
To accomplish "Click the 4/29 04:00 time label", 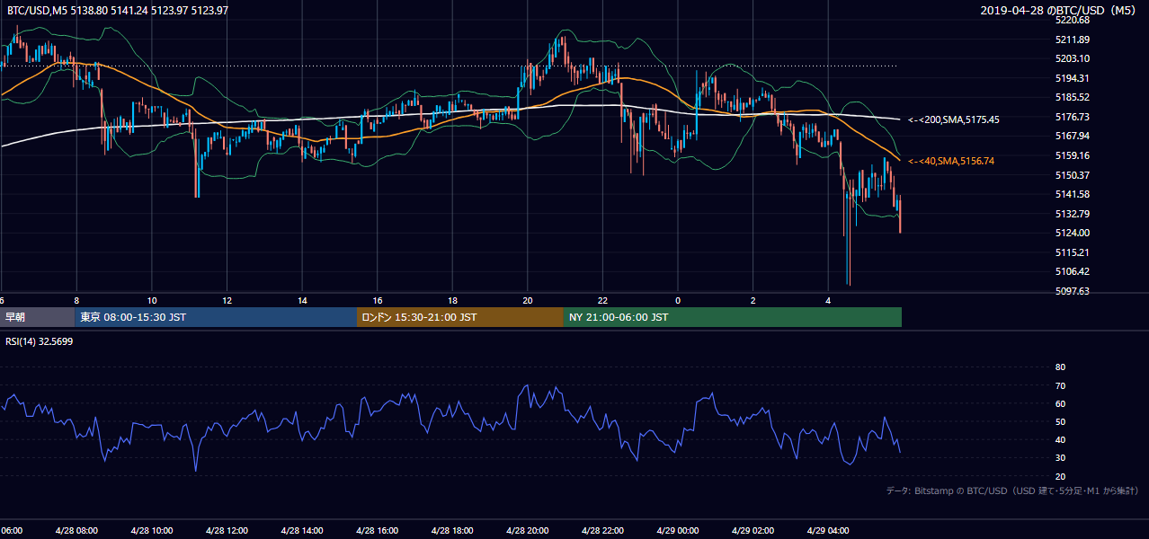I will click(x=828, y=530).
